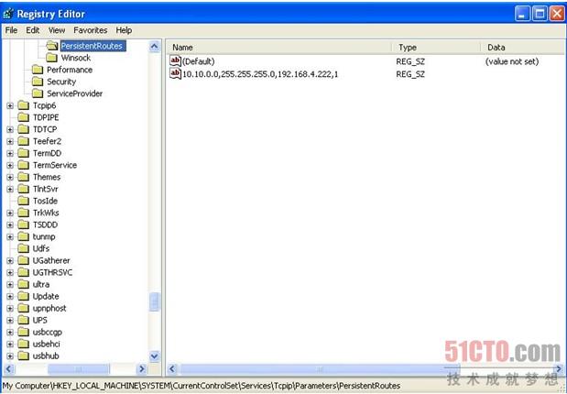567x394 pixels.
Task: Open the Favorites menu
Action: coord(91,30)
